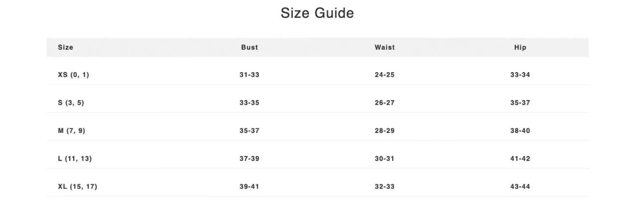Image resolution: width=642 pixels, height=215 pixels.
Task: Click the Size Guide heading
Action: pyautogui.click(x=317, y=13)
